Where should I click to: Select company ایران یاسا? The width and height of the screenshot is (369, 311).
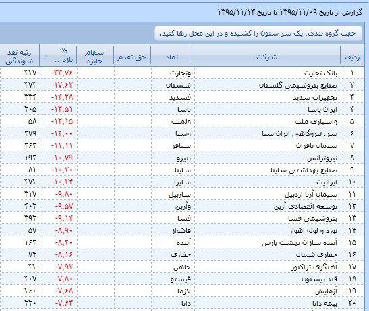tap(322, 110)
